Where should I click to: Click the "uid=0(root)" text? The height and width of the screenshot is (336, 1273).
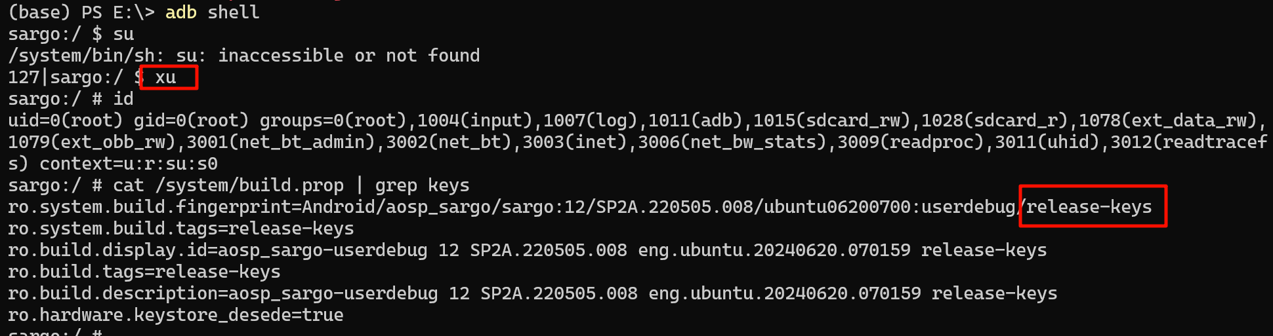(x=65, y=121)
